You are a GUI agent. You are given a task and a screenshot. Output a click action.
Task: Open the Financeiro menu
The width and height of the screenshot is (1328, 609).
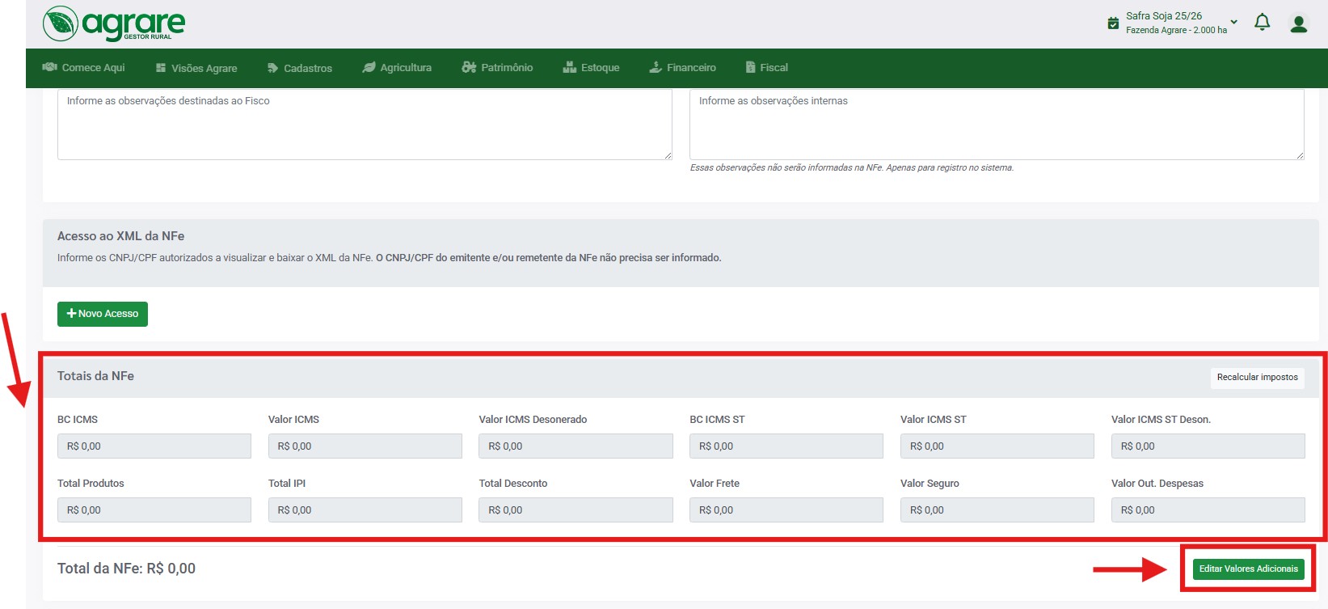coord(682,68)
